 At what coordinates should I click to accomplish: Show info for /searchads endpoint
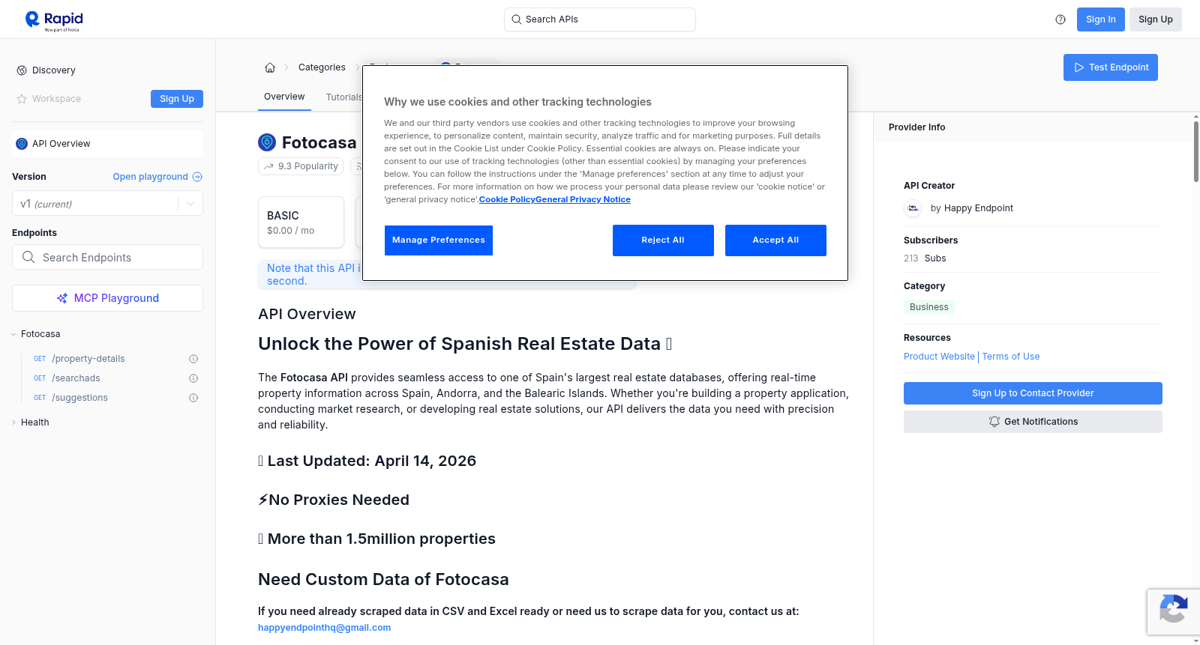(x=193, y=378)
